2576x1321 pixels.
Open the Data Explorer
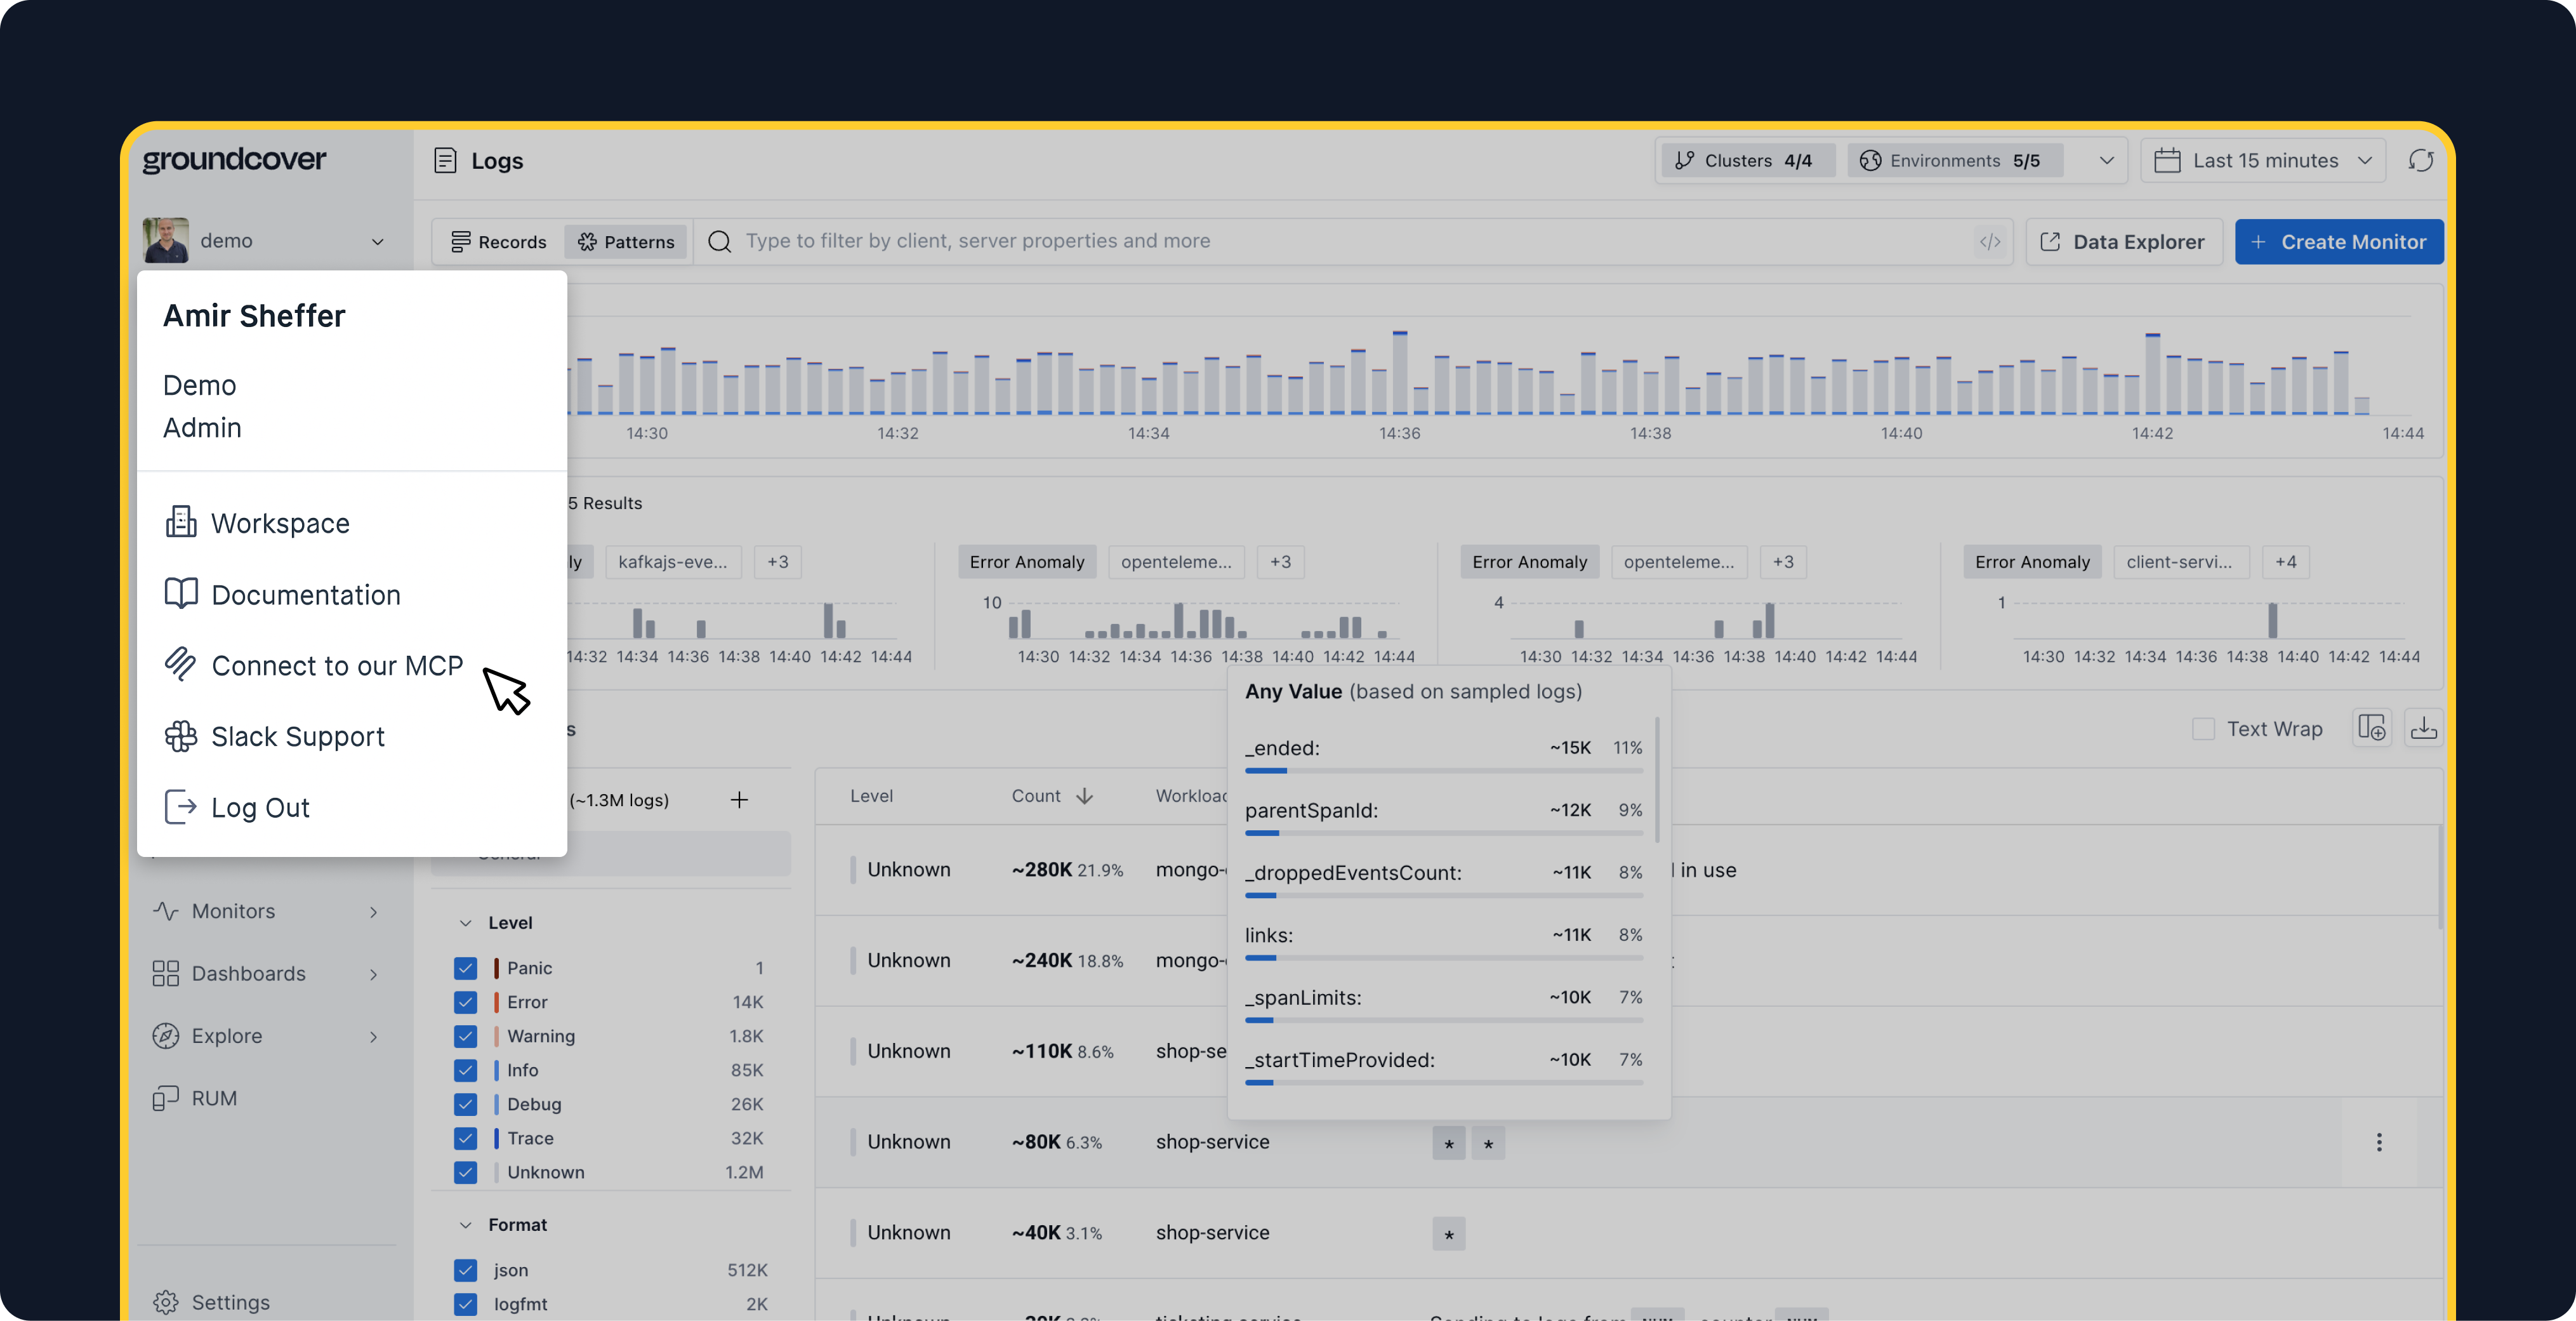(2123, 242)
